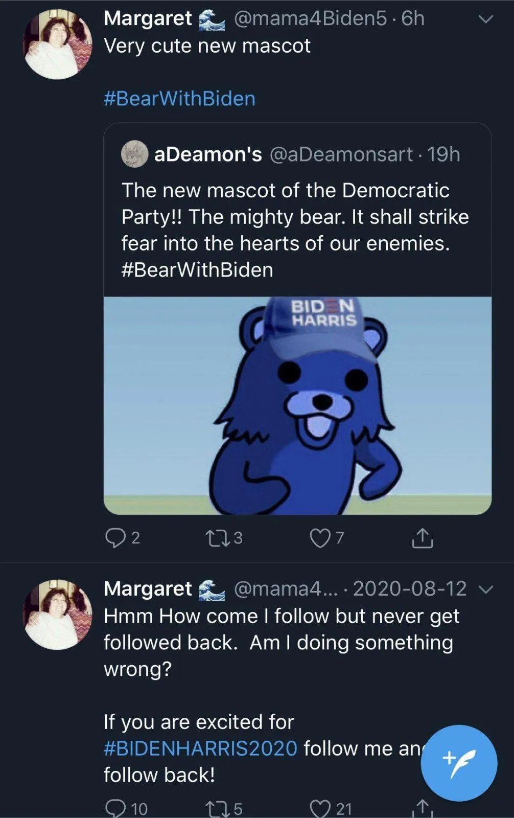Reply to the follow back tweet
514x818 pixels.
click(115, 808)
